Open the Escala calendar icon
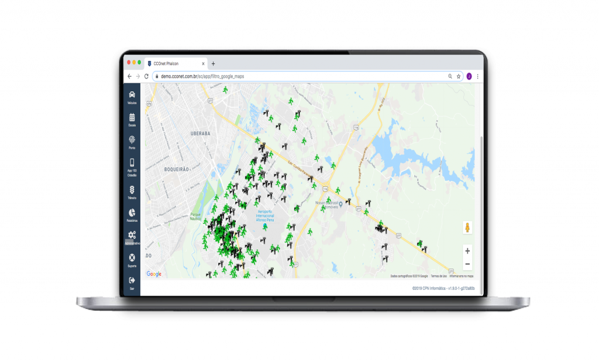 click(x=132, y=118)
